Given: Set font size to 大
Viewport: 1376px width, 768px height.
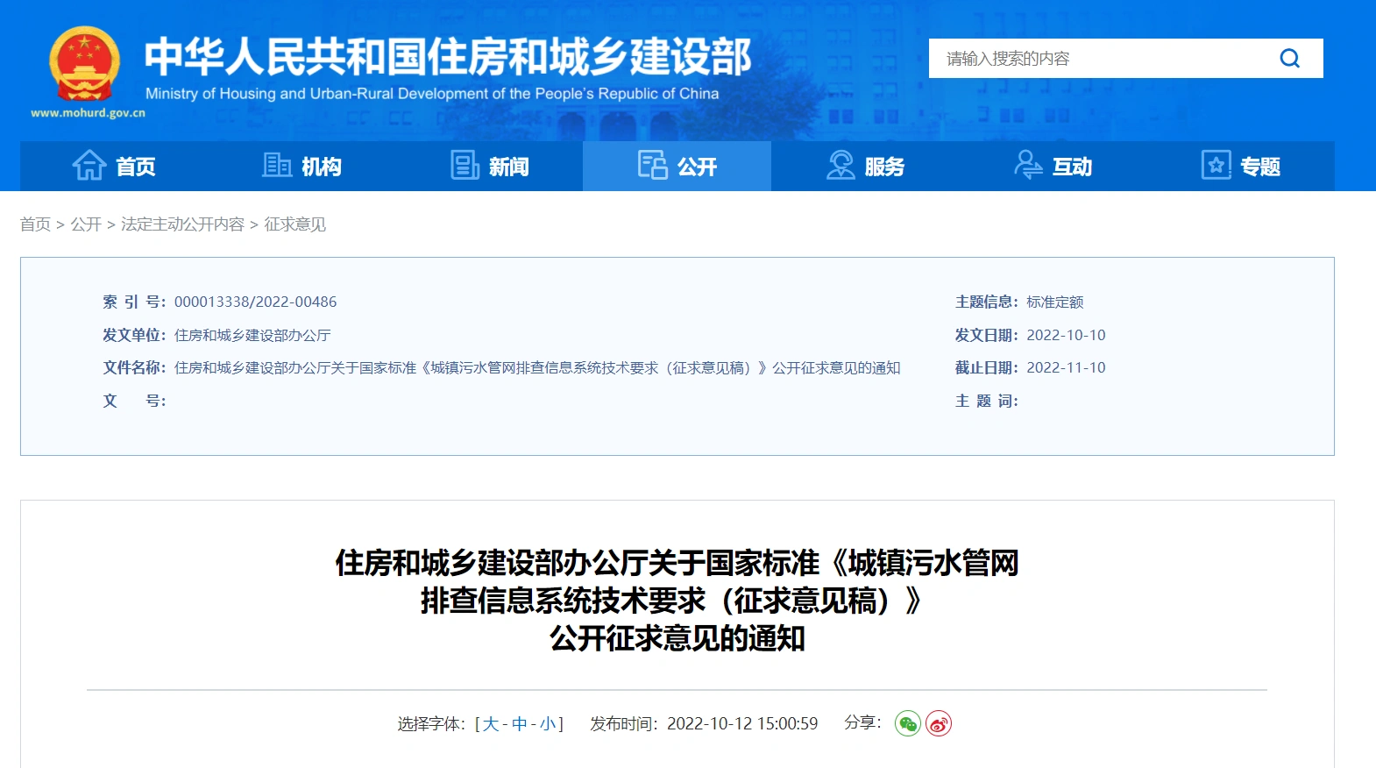Looking at the screenshot, I should pos(491,724).
